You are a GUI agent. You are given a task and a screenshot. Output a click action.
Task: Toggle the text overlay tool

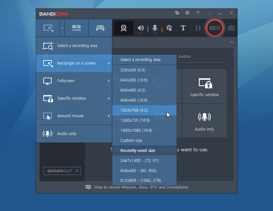pos(183,28)
